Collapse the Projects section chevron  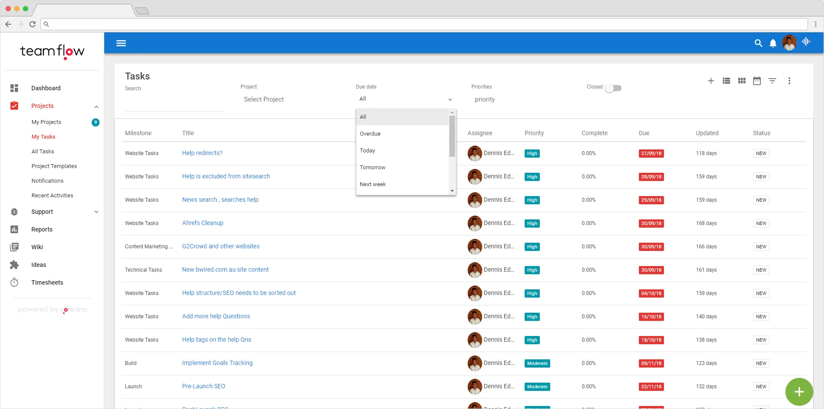pyautogui.click(x=96, y=107)
